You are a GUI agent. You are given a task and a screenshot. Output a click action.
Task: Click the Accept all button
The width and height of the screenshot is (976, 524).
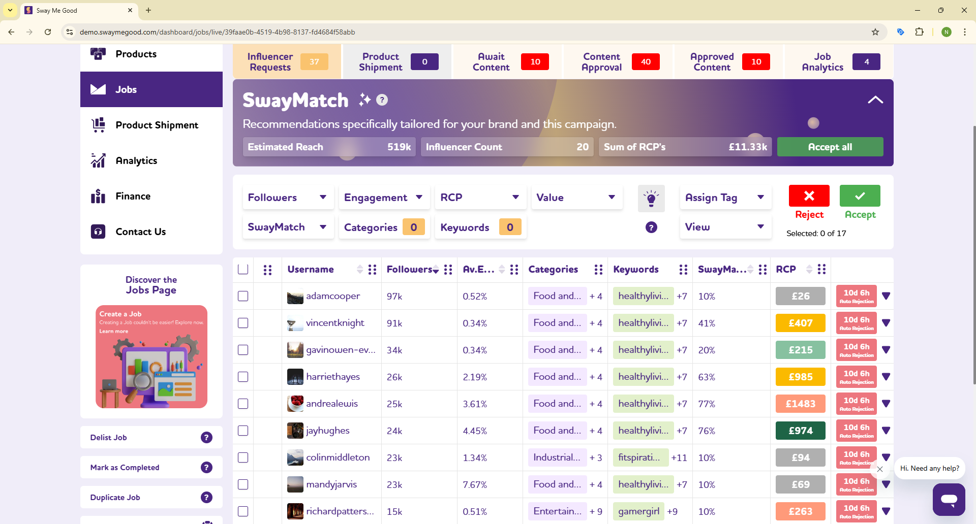830,147
